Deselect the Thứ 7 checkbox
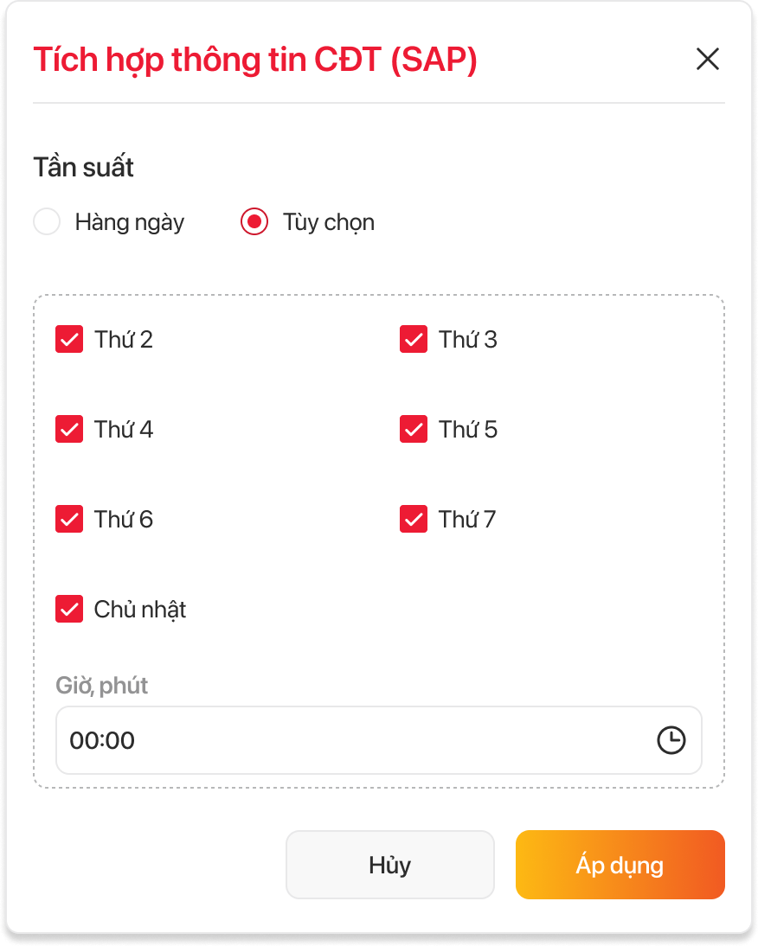This screenshot has width=758, height=946. pyautogui.click(x=414, y=520)
